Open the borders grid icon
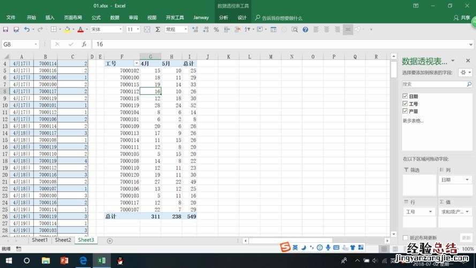This screenshot has height=268, width=476. click(53, 29)
